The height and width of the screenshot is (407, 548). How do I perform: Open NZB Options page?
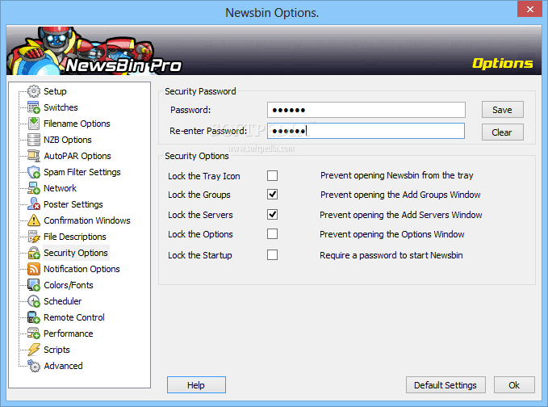click(68, 140)
